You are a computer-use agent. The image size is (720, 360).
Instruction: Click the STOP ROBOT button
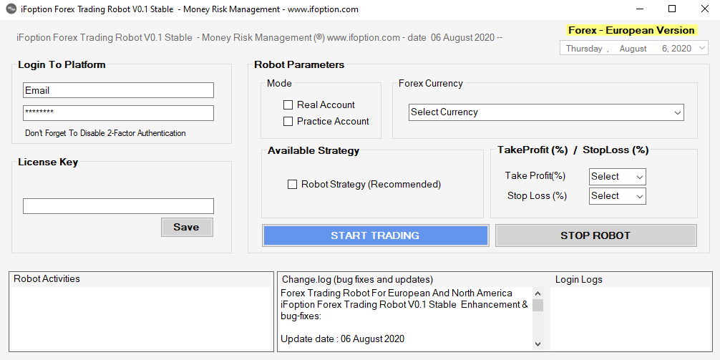(595, 235)
